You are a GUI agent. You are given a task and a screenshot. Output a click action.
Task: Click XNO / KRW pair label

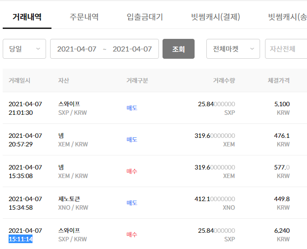point(73,207)
